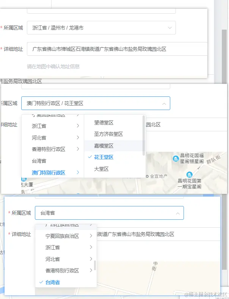Image resolution: width=229 pixels, height=299 pixels.
Task: Expand 香港特别行政区 in the middle cascader list
Action: pos(53,149)
